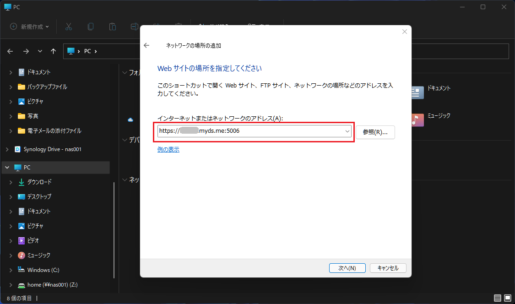Viewport: 515px width, 304px height.
Task: Expand the ドキュメント quick access item
Action: coord(11,72)
